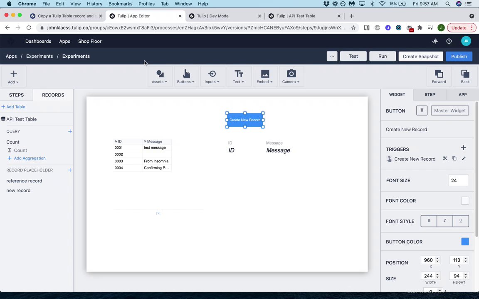Screen dimensions: 479x299
Task: Select the STEP properties tab
Action: point(430,95)
